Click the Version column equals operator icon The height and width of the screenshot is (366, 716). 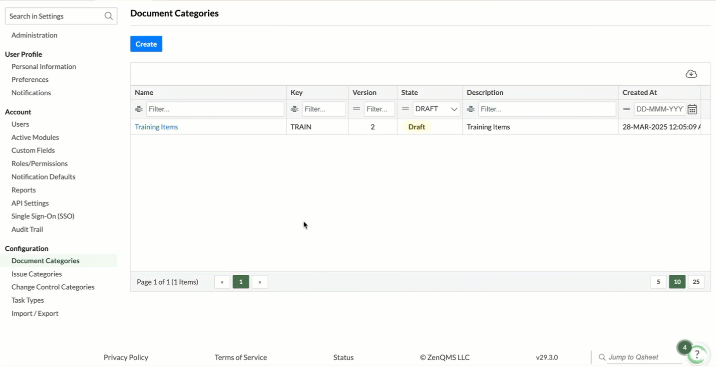tap(357, 109)
